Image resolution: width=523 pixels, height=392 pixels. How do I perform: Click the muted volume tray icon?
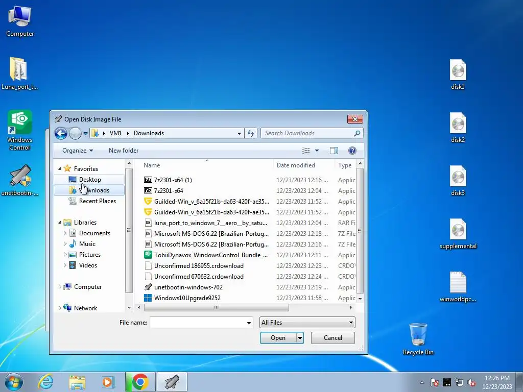click(471, 382)
